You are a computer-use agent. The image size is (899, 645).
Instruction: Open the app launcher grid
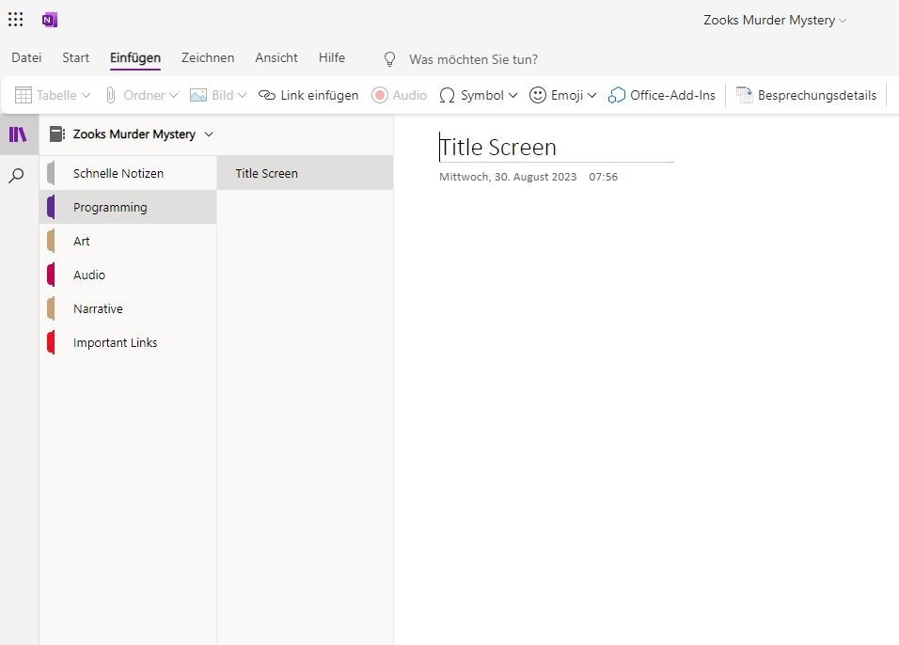coord(15,20)
